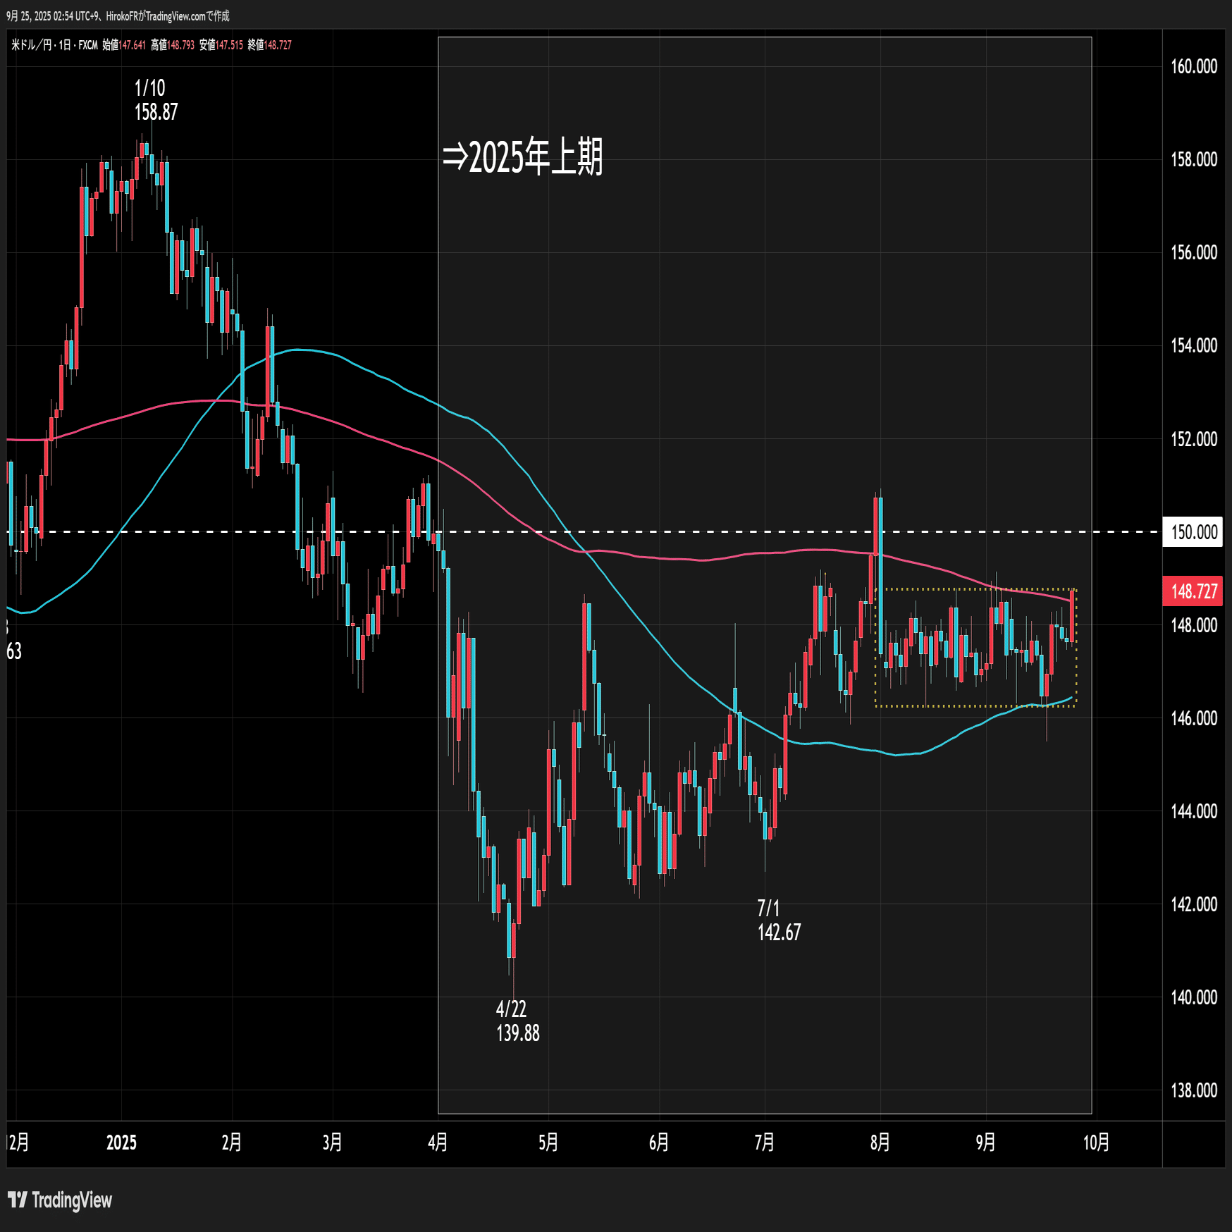This screenshot has height=1232, width=1232.
Task: Select the 154.000 price axis label
Action: coord(1194,345)
